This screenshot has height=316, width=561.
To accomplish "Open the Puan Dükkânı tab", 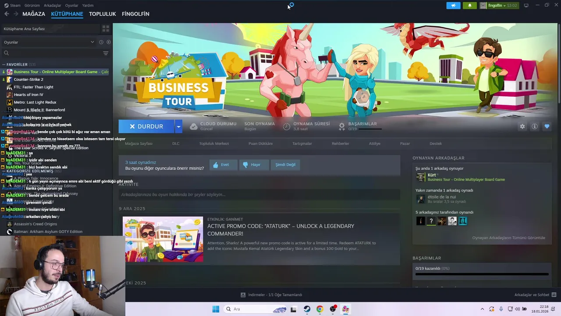I will point(260,144).
